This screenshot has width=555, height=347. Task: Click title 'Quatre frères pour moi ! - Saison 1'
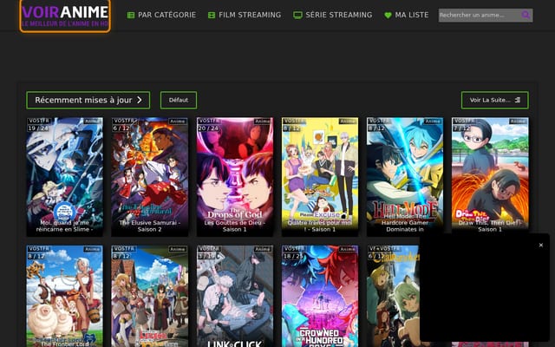click(x=320, y=226)
